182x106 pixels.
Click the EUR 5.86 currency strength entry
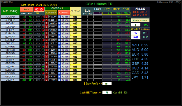point(140,54)
